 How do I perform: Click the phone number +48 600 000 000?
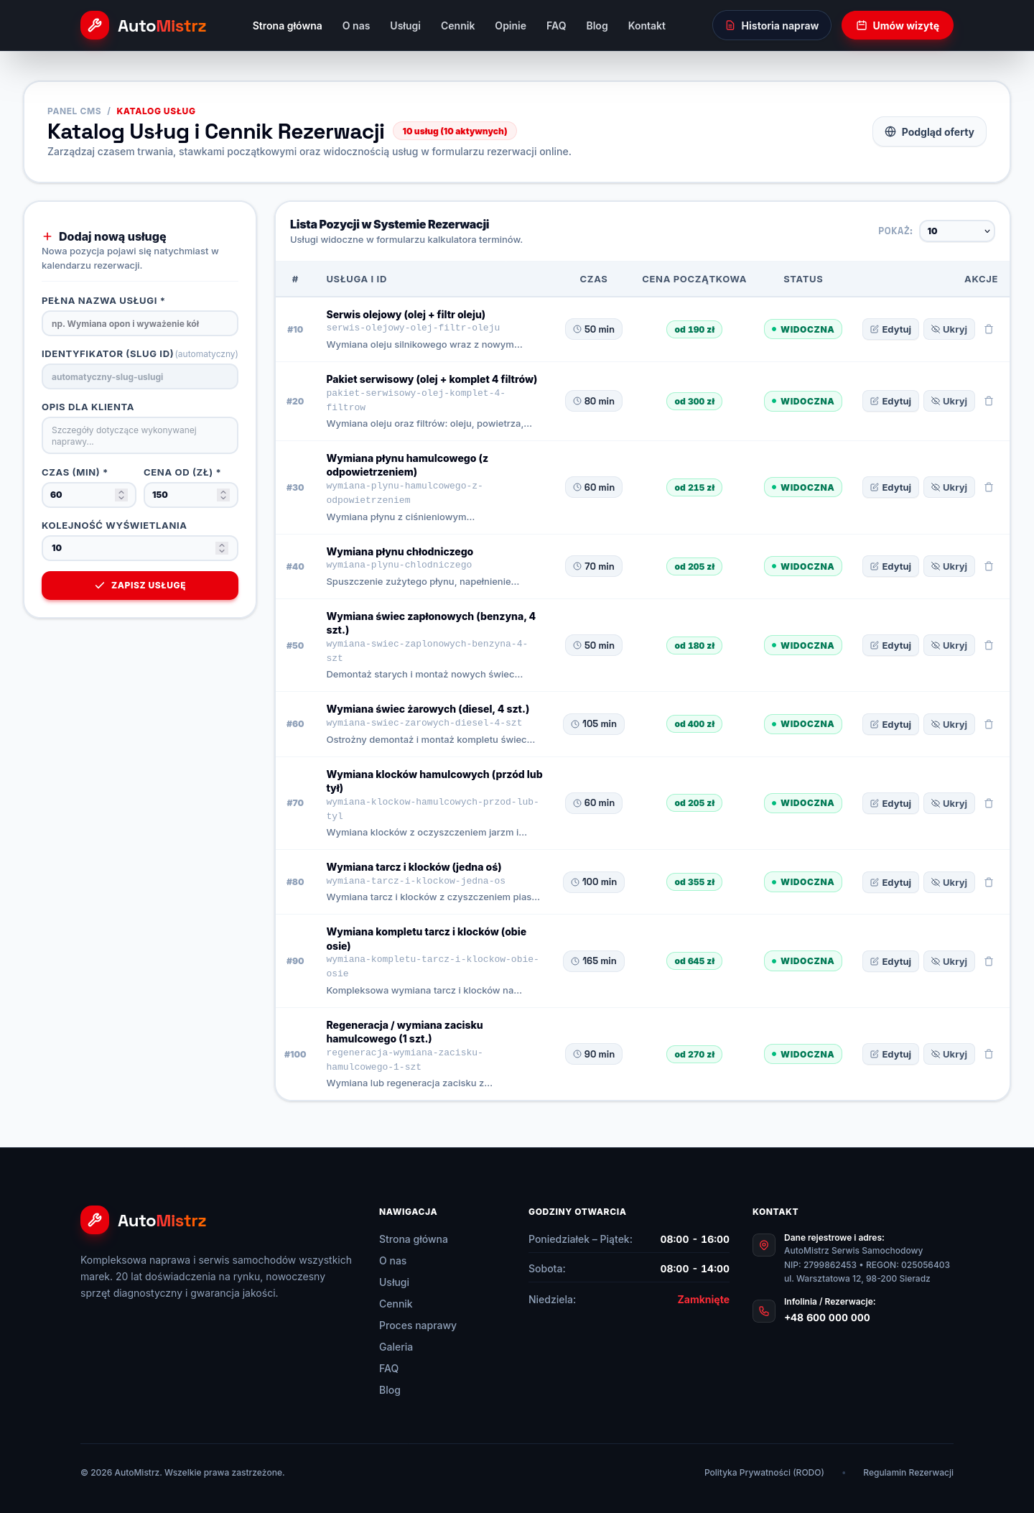tap(827, 1318)
